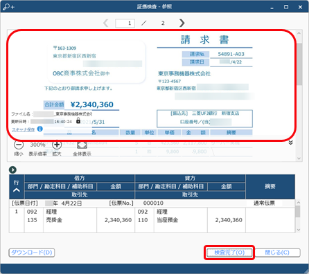Click the 通常伝票 label
Viewport: 309px width, 274px height.
pos(264,203)
